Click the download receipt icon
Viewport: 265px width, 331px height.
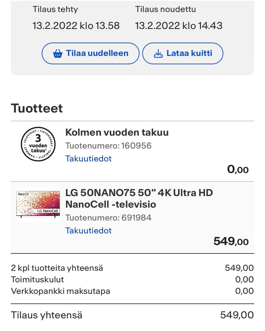pos(158,54)
